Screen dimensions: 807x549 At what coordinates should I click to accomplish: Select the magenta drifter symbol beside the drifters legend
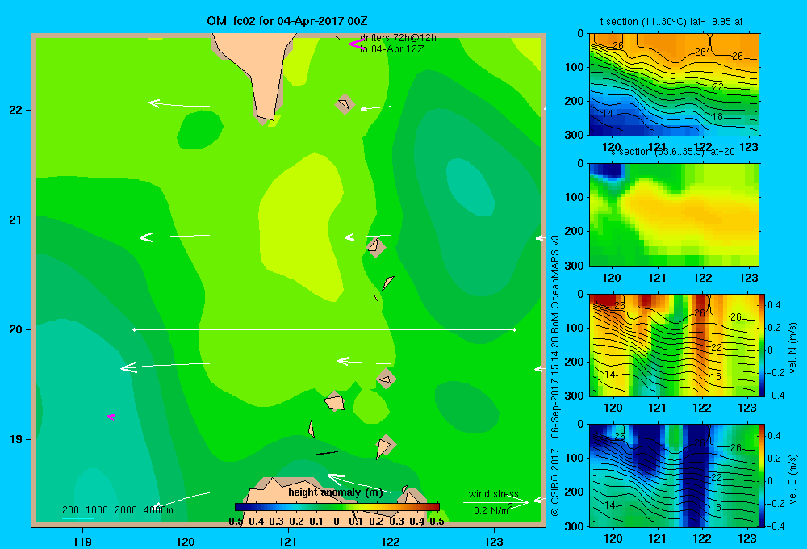tap(356, 44)
